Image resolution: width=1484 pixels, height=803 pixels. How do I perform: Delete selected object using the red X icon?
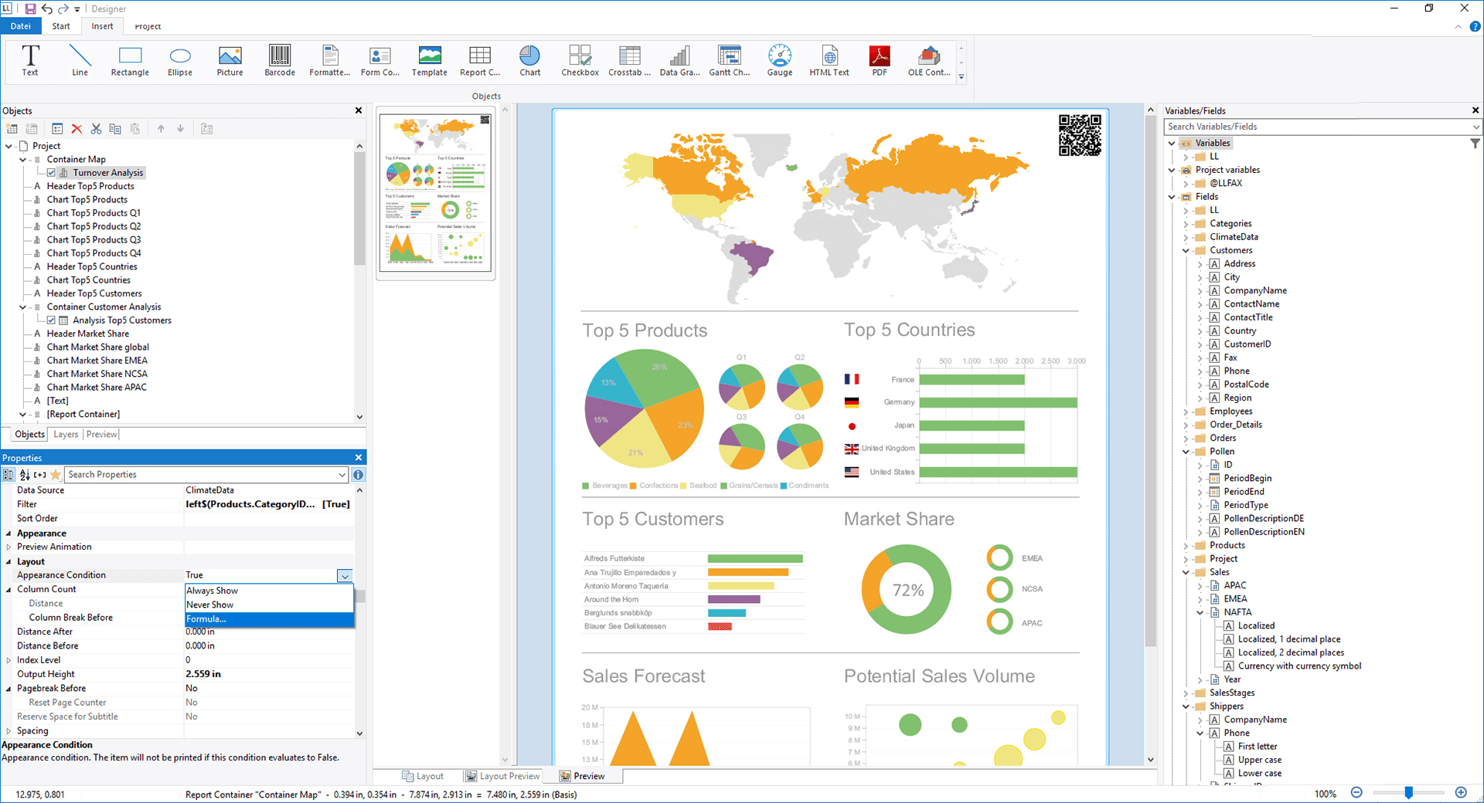click(x=77, y=128)
